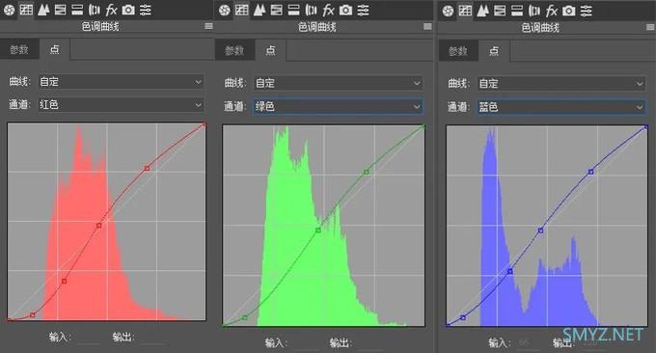Open Split Toning icon in green channel panel
This screenshot has height=353, width=656.
click(x=293, y=10)
